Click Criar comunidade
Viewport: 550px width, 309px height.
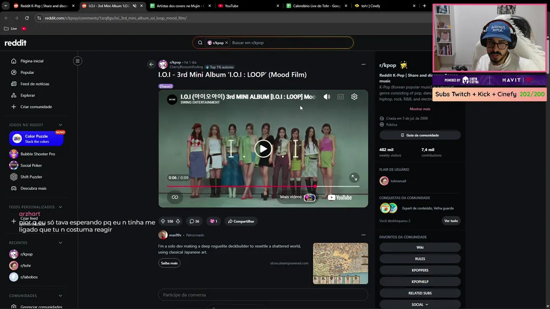click(36, 107)
